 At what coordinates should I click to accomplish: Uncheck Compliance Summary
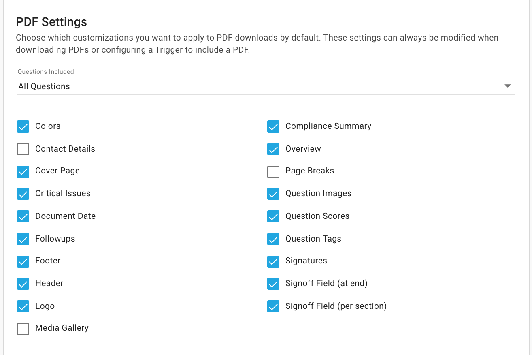pos(273,126)
